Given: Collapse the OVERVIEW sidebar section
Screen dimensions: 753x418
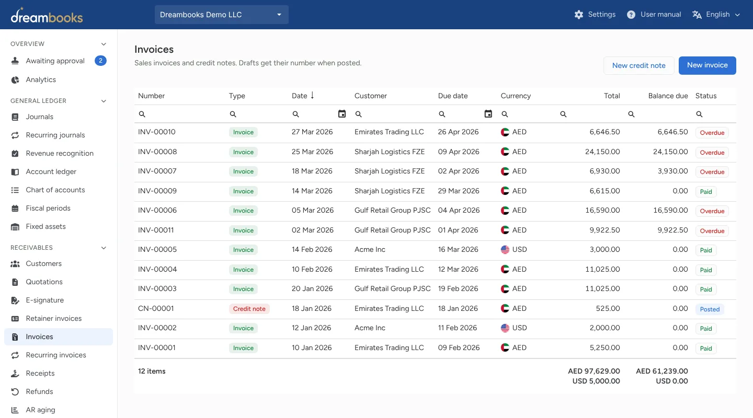Looking at the screenshot, I should coord(104,44).
